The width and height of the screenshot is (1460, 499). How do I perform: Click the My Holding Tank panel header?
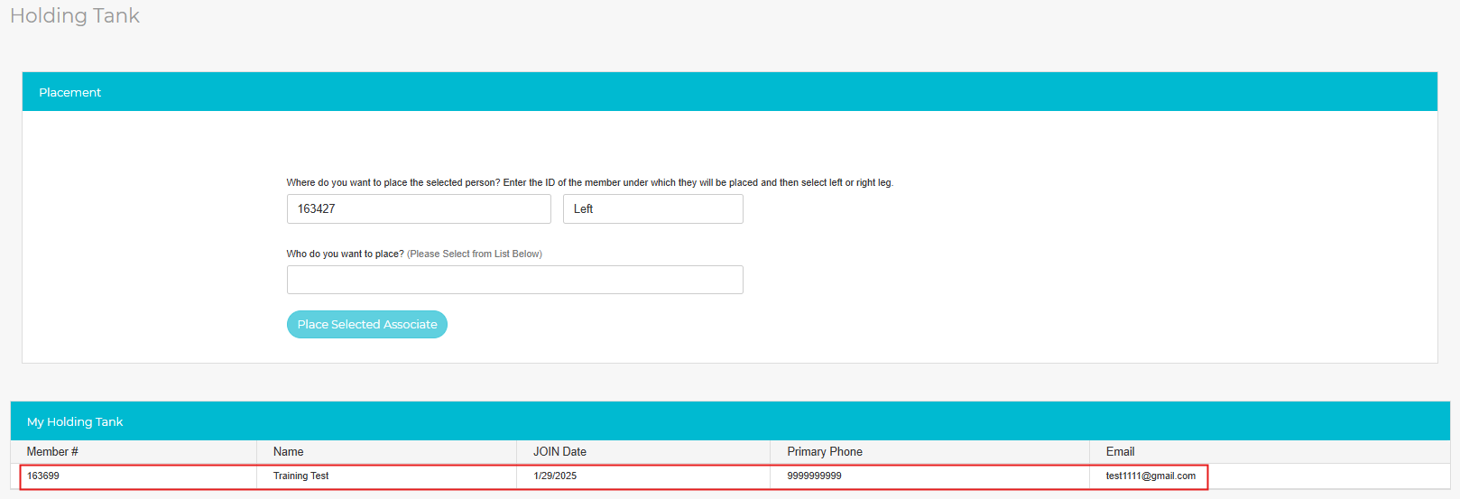pos(730,421)
